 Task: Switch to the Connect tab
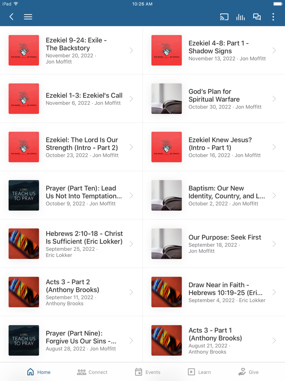click(92, 372)
